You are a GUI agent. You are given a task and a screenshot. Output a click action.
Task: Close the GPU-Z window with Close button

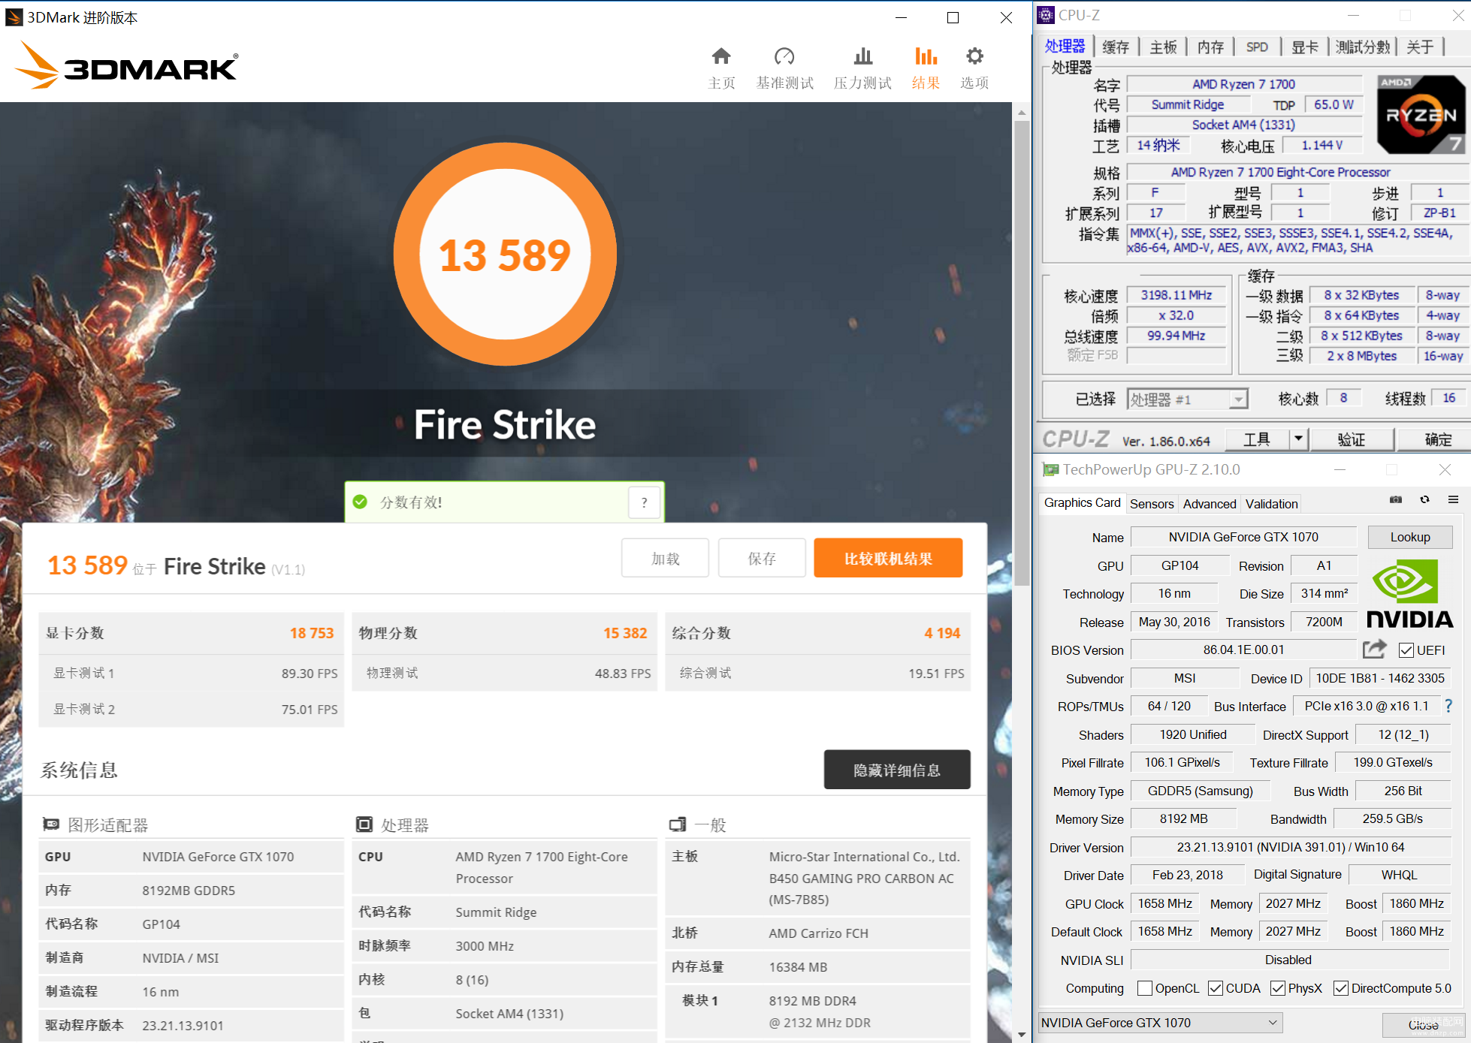(1423, 1025)
